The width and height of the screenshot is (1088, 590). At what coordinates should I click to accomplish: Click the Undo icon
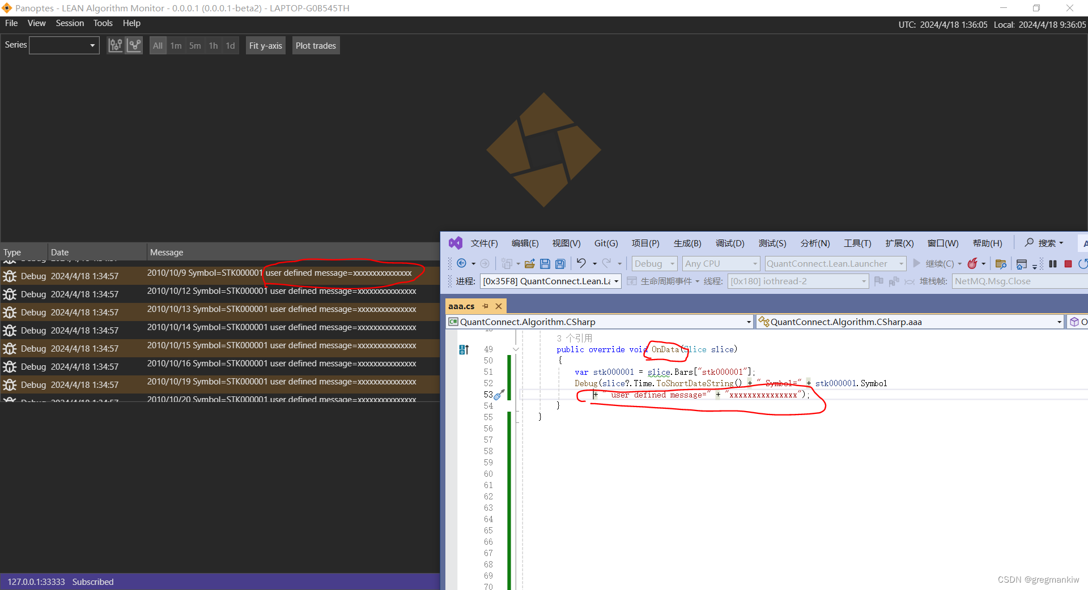(x=581, y=263)
